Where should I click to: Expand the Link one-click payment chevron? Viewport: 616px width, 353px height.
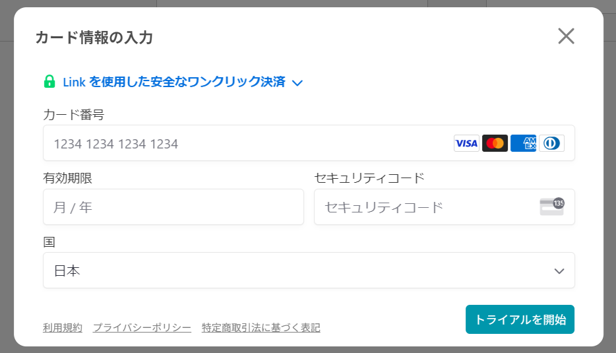(297, 82)
